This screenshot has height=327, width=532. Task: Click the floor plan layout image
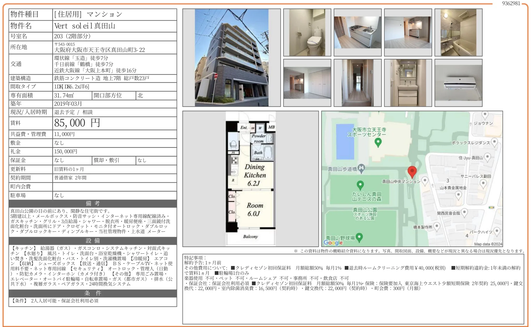[250, 179]
